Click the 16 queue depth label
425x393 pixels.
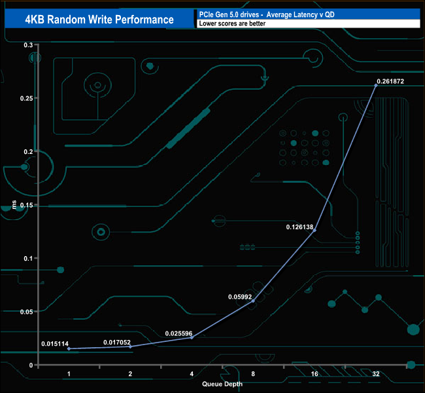click(314, 374)
